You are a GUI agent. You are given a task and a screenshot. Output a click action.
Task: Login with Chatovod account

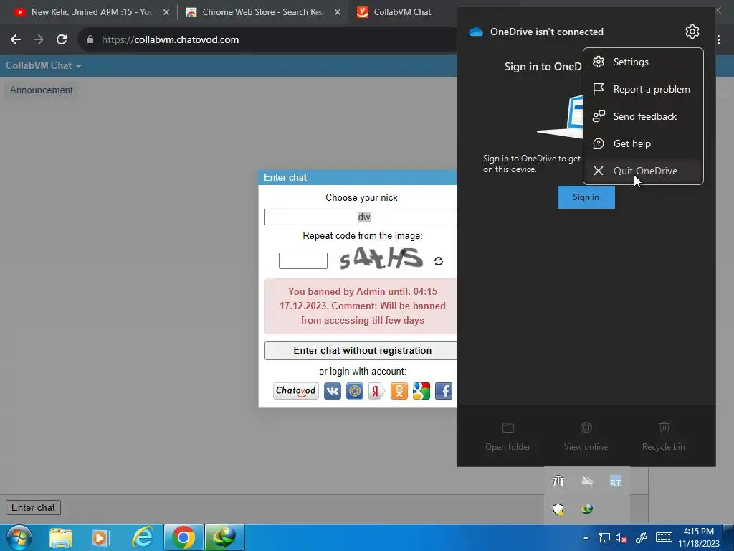click(x=295, y=391)
